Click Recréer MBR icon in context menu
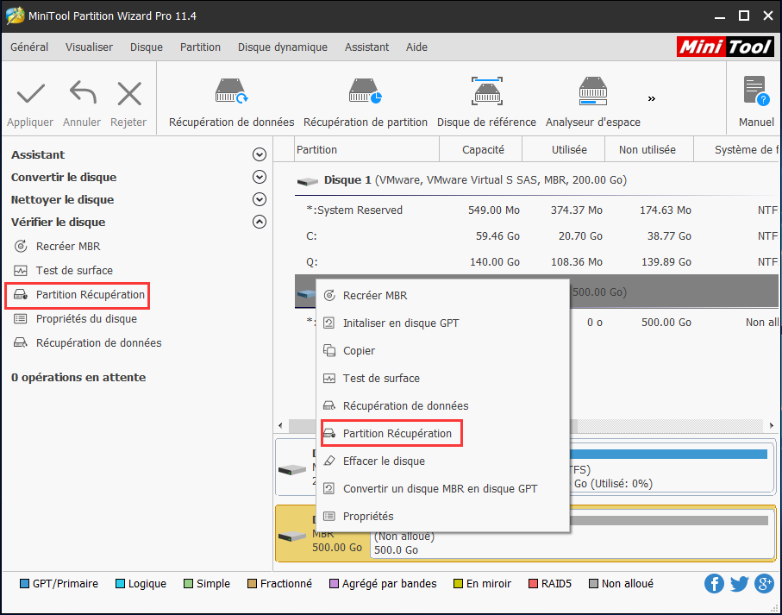This screenshot has width=782, height=615. pos(329,295)
